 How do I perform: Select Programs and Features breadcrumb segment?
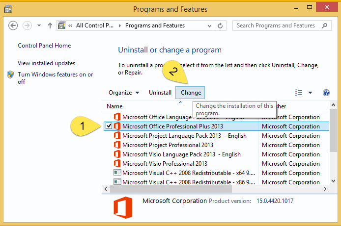(x=155, y=25)
